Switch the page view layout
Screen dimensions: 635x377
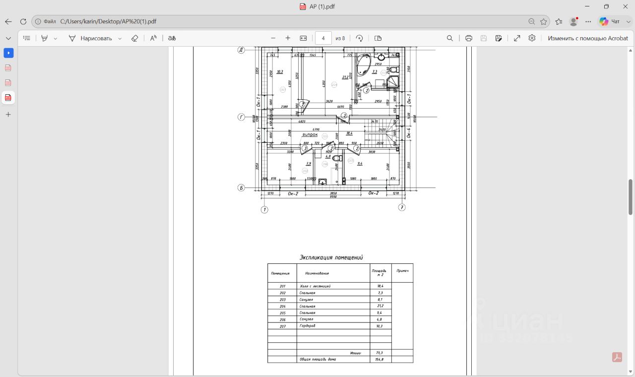coord(378,38)
